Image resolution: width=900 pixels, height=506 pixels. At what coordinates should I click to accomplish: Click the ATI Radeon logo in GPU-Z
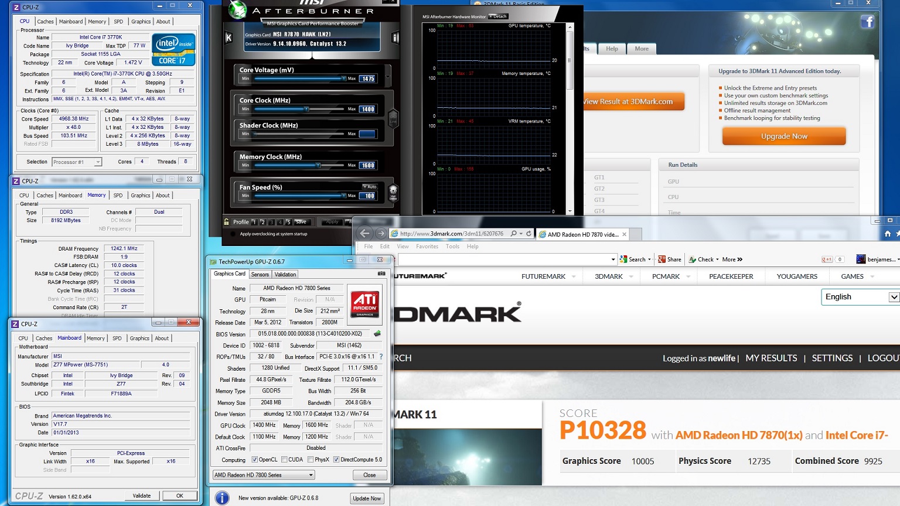click(x=364, y=304)
